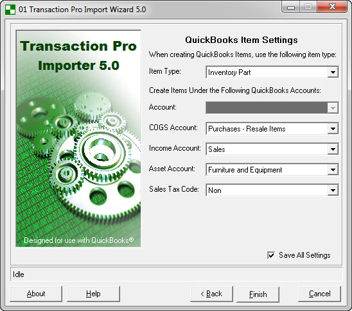Screen dimensions: 352x311
Task: Expand the Asset Account dropdown arrow
Action: click(x=333, y=170)
